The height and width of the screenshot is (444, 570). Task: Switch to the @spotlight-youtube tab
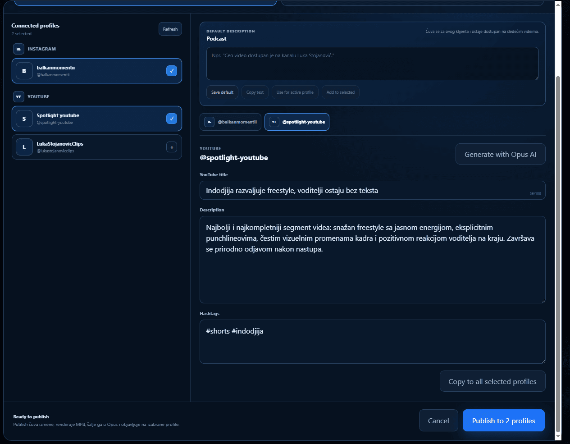click(297, 122)
